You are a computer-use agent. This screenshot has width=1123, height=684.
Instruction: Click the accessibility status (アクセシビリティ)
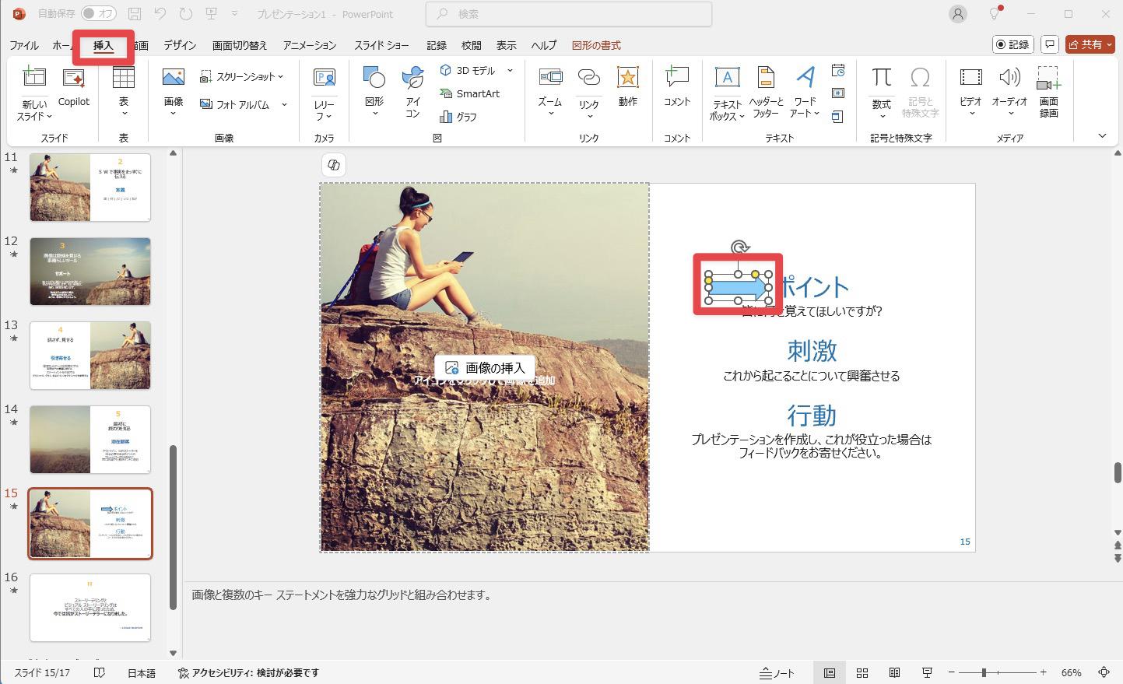pyautogui.click(x=248, y=672)
